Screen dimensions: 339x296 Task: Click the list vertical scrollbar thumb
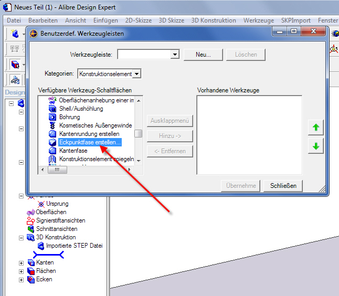pos(139,133)
